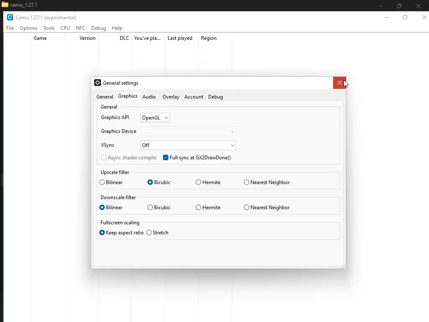The height and width of the screenshot is (322, 429).
Task: Sort game list by Region column
Action: pos(215,38)
